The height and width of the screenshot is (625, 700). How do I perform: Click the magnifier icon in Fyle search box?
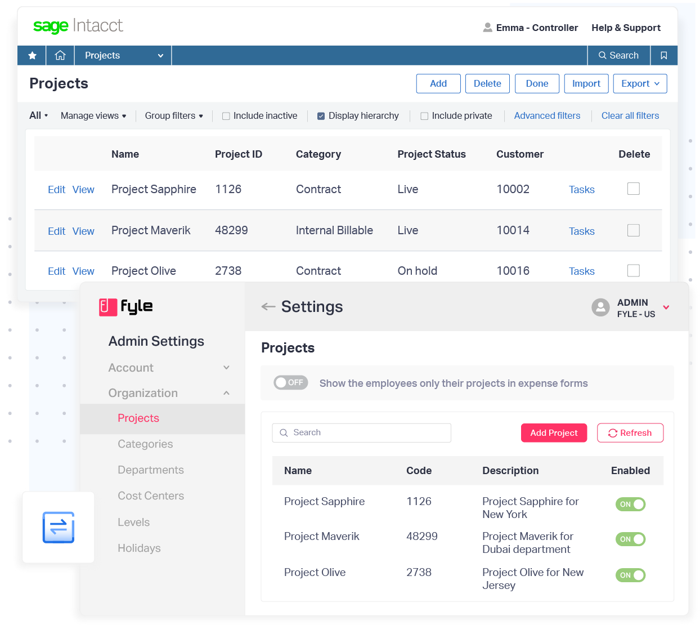pyautogui.click(x=284, y=432)
